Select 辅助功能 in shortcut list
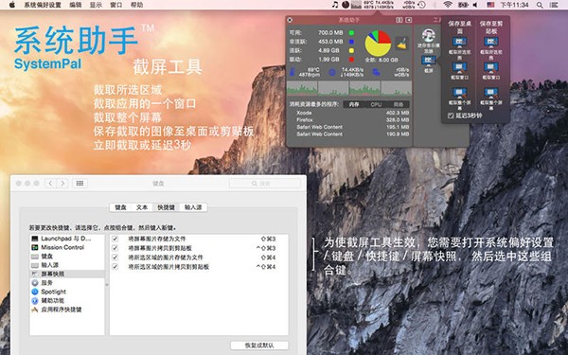This screenshot has width=568, height=355. [x=67, y=300]
